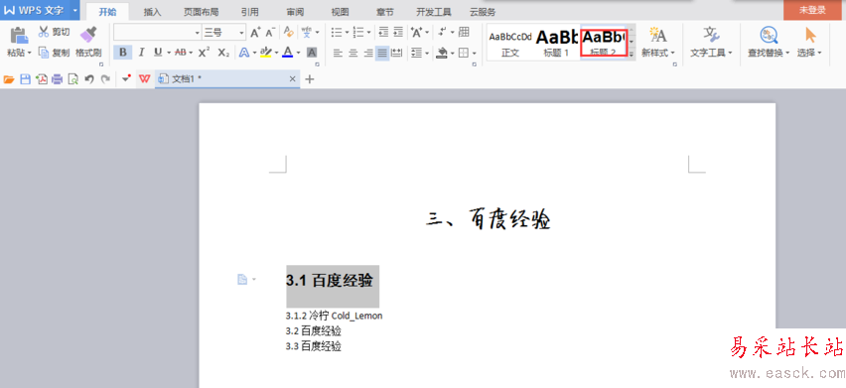
Task: Align text right
Action: 368,53
